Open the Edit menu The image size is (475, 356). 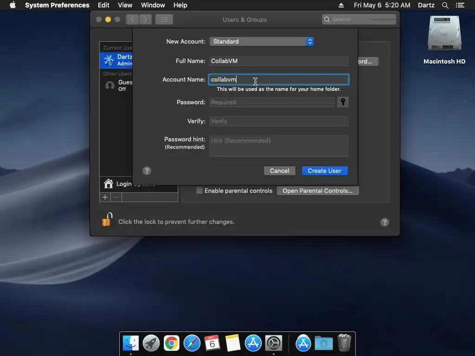103,5
